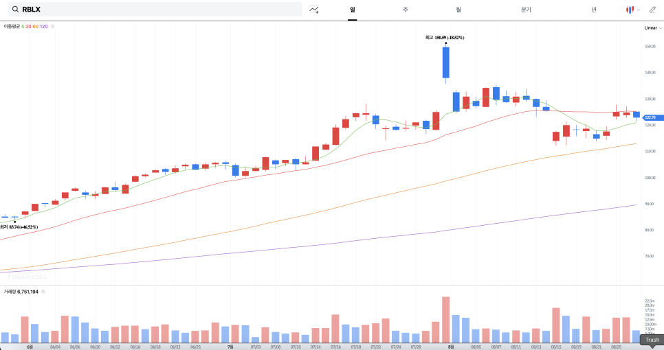Switch to the 일 (daily) tab
Image resolution: width=664 pixels, height=350 pixels.
click(353, 10)
